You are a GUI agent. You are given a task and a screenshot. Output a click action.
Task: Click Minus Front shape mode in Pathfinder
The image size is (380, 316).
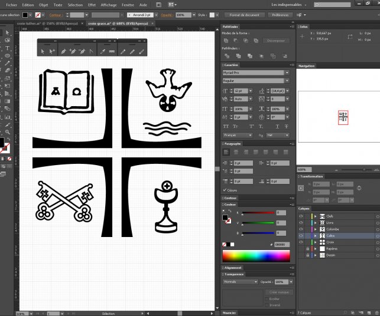(236, 40)
